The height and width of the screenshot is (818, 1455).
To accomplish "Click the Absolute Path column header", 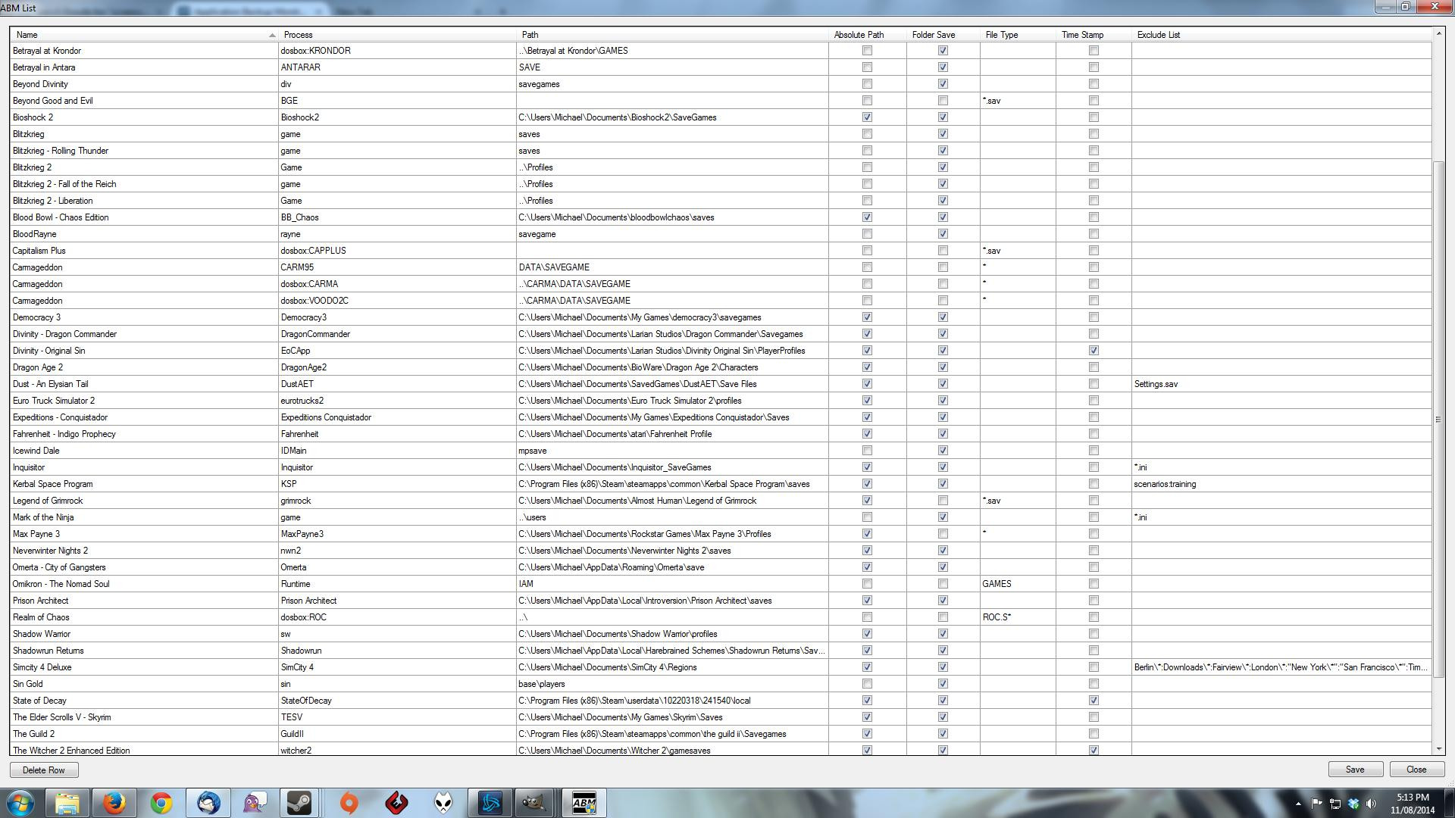I will [867, 35].
